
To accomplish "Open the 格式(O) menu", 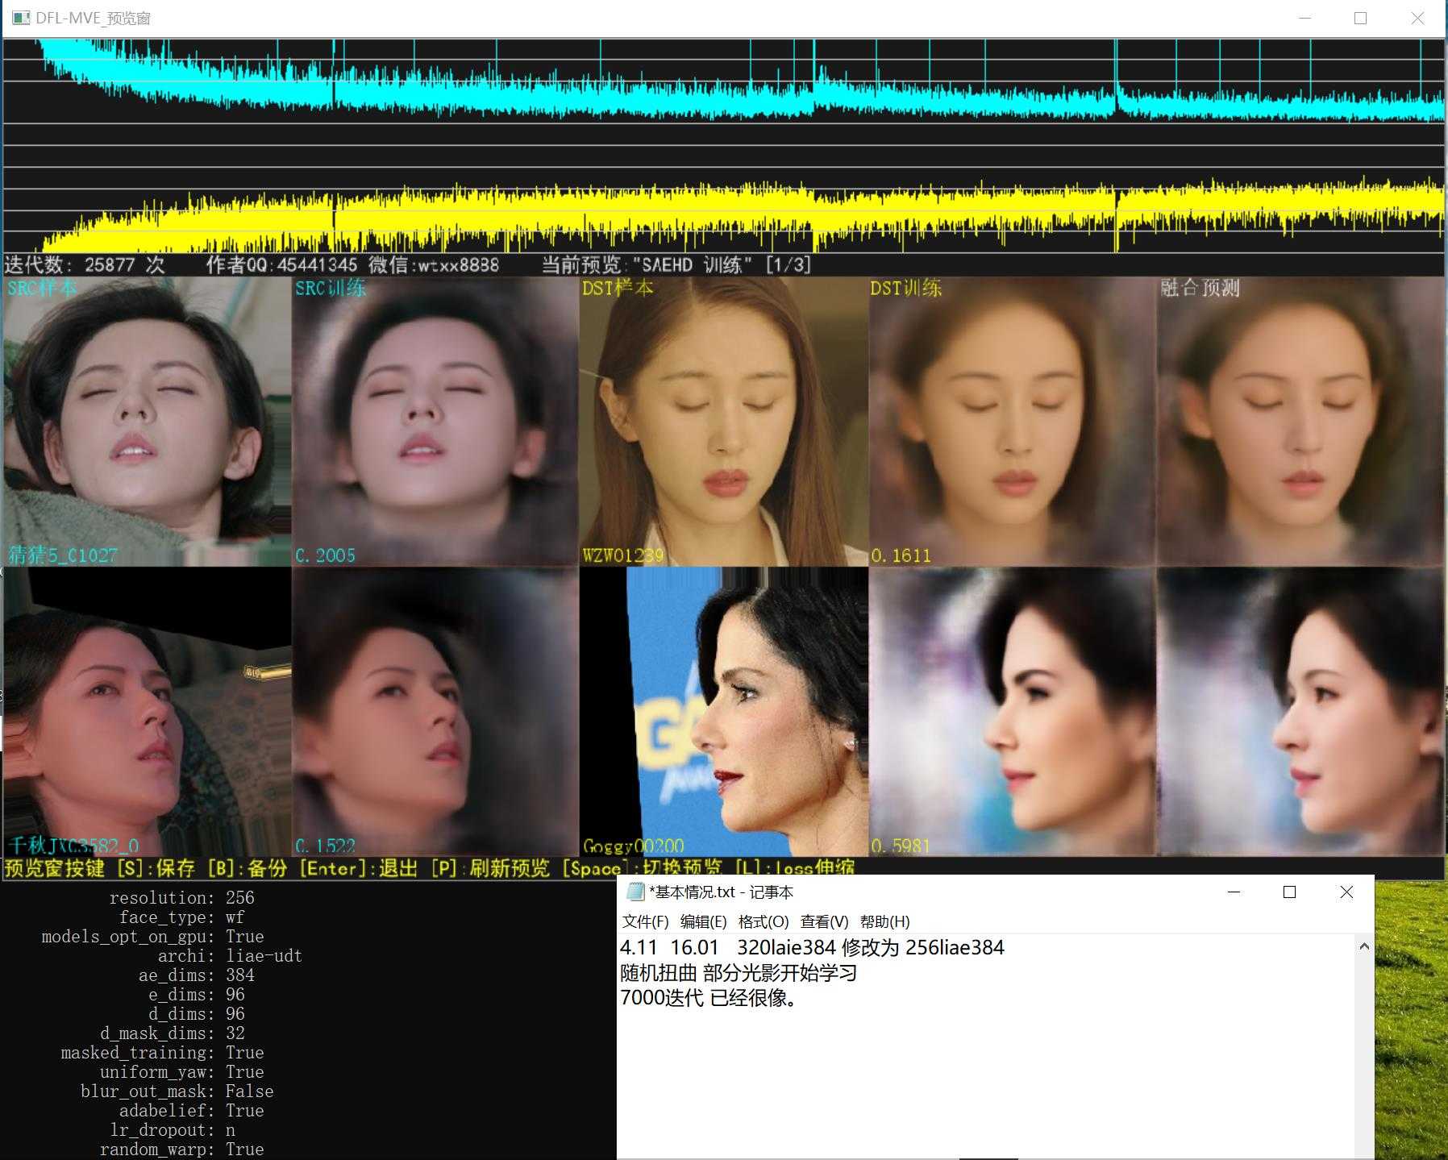I will [764, 921].
